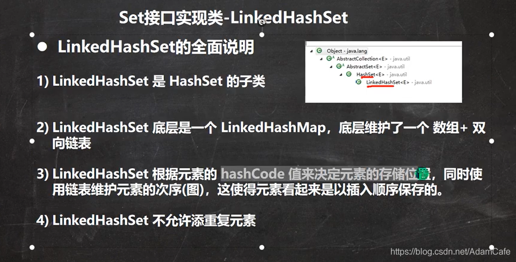Select the class icon next to HashSet<E>
516x262 pixels.
coord(349,74)
